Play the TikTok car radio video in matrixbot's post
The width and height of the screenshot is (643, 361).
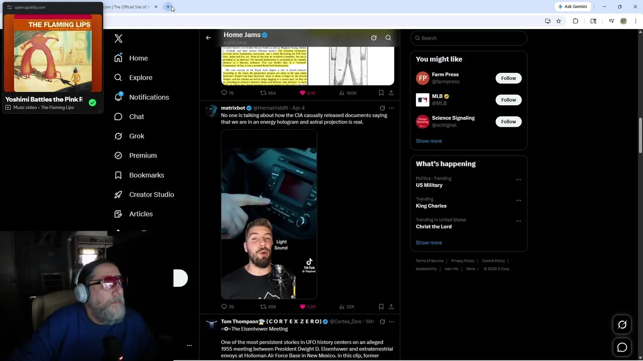(269, 215)
